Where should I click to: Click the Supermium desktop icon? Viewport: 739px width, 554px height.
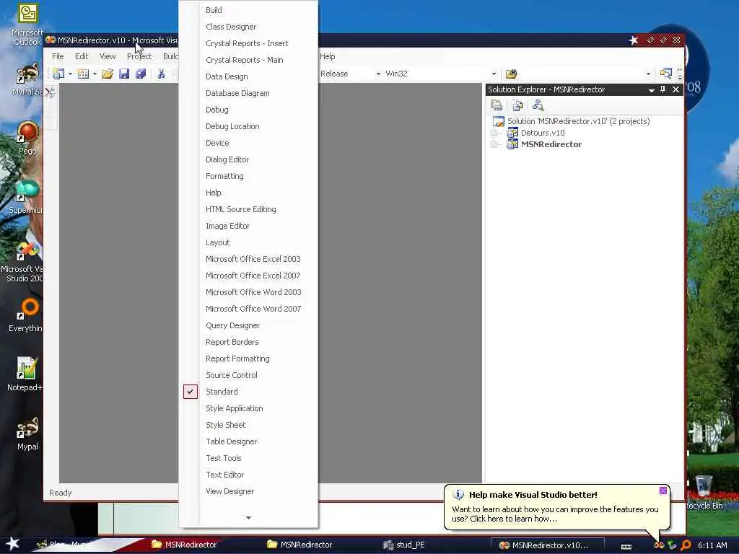click(x=27, y=197)
